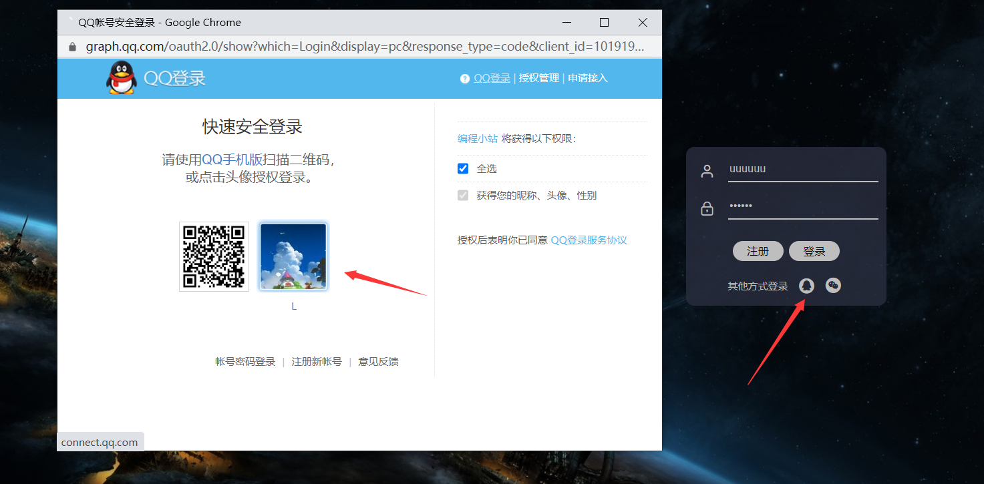Minimize the QQ login Chrome window
Screen dimensions: 984x484
coord(566,23)
